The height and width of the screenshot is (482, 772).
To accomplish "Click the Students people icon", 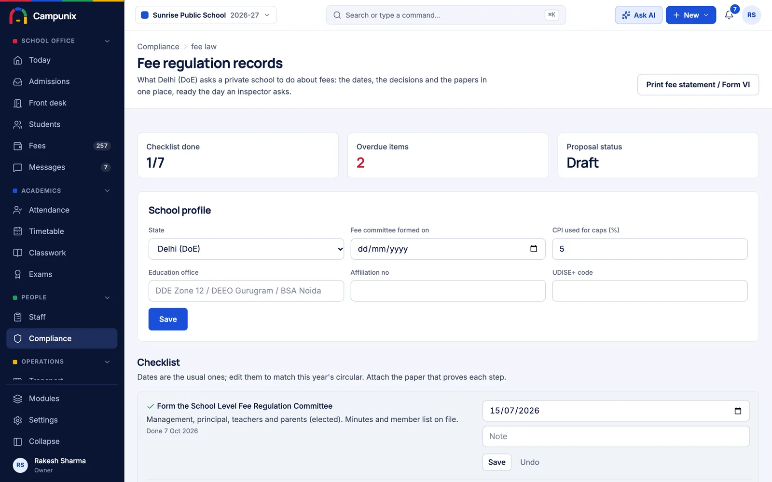I will 18,124.
